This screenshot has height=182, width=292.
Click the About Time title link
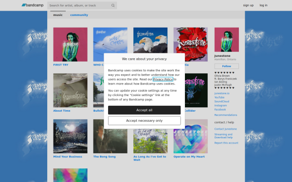tap(62, 111)
